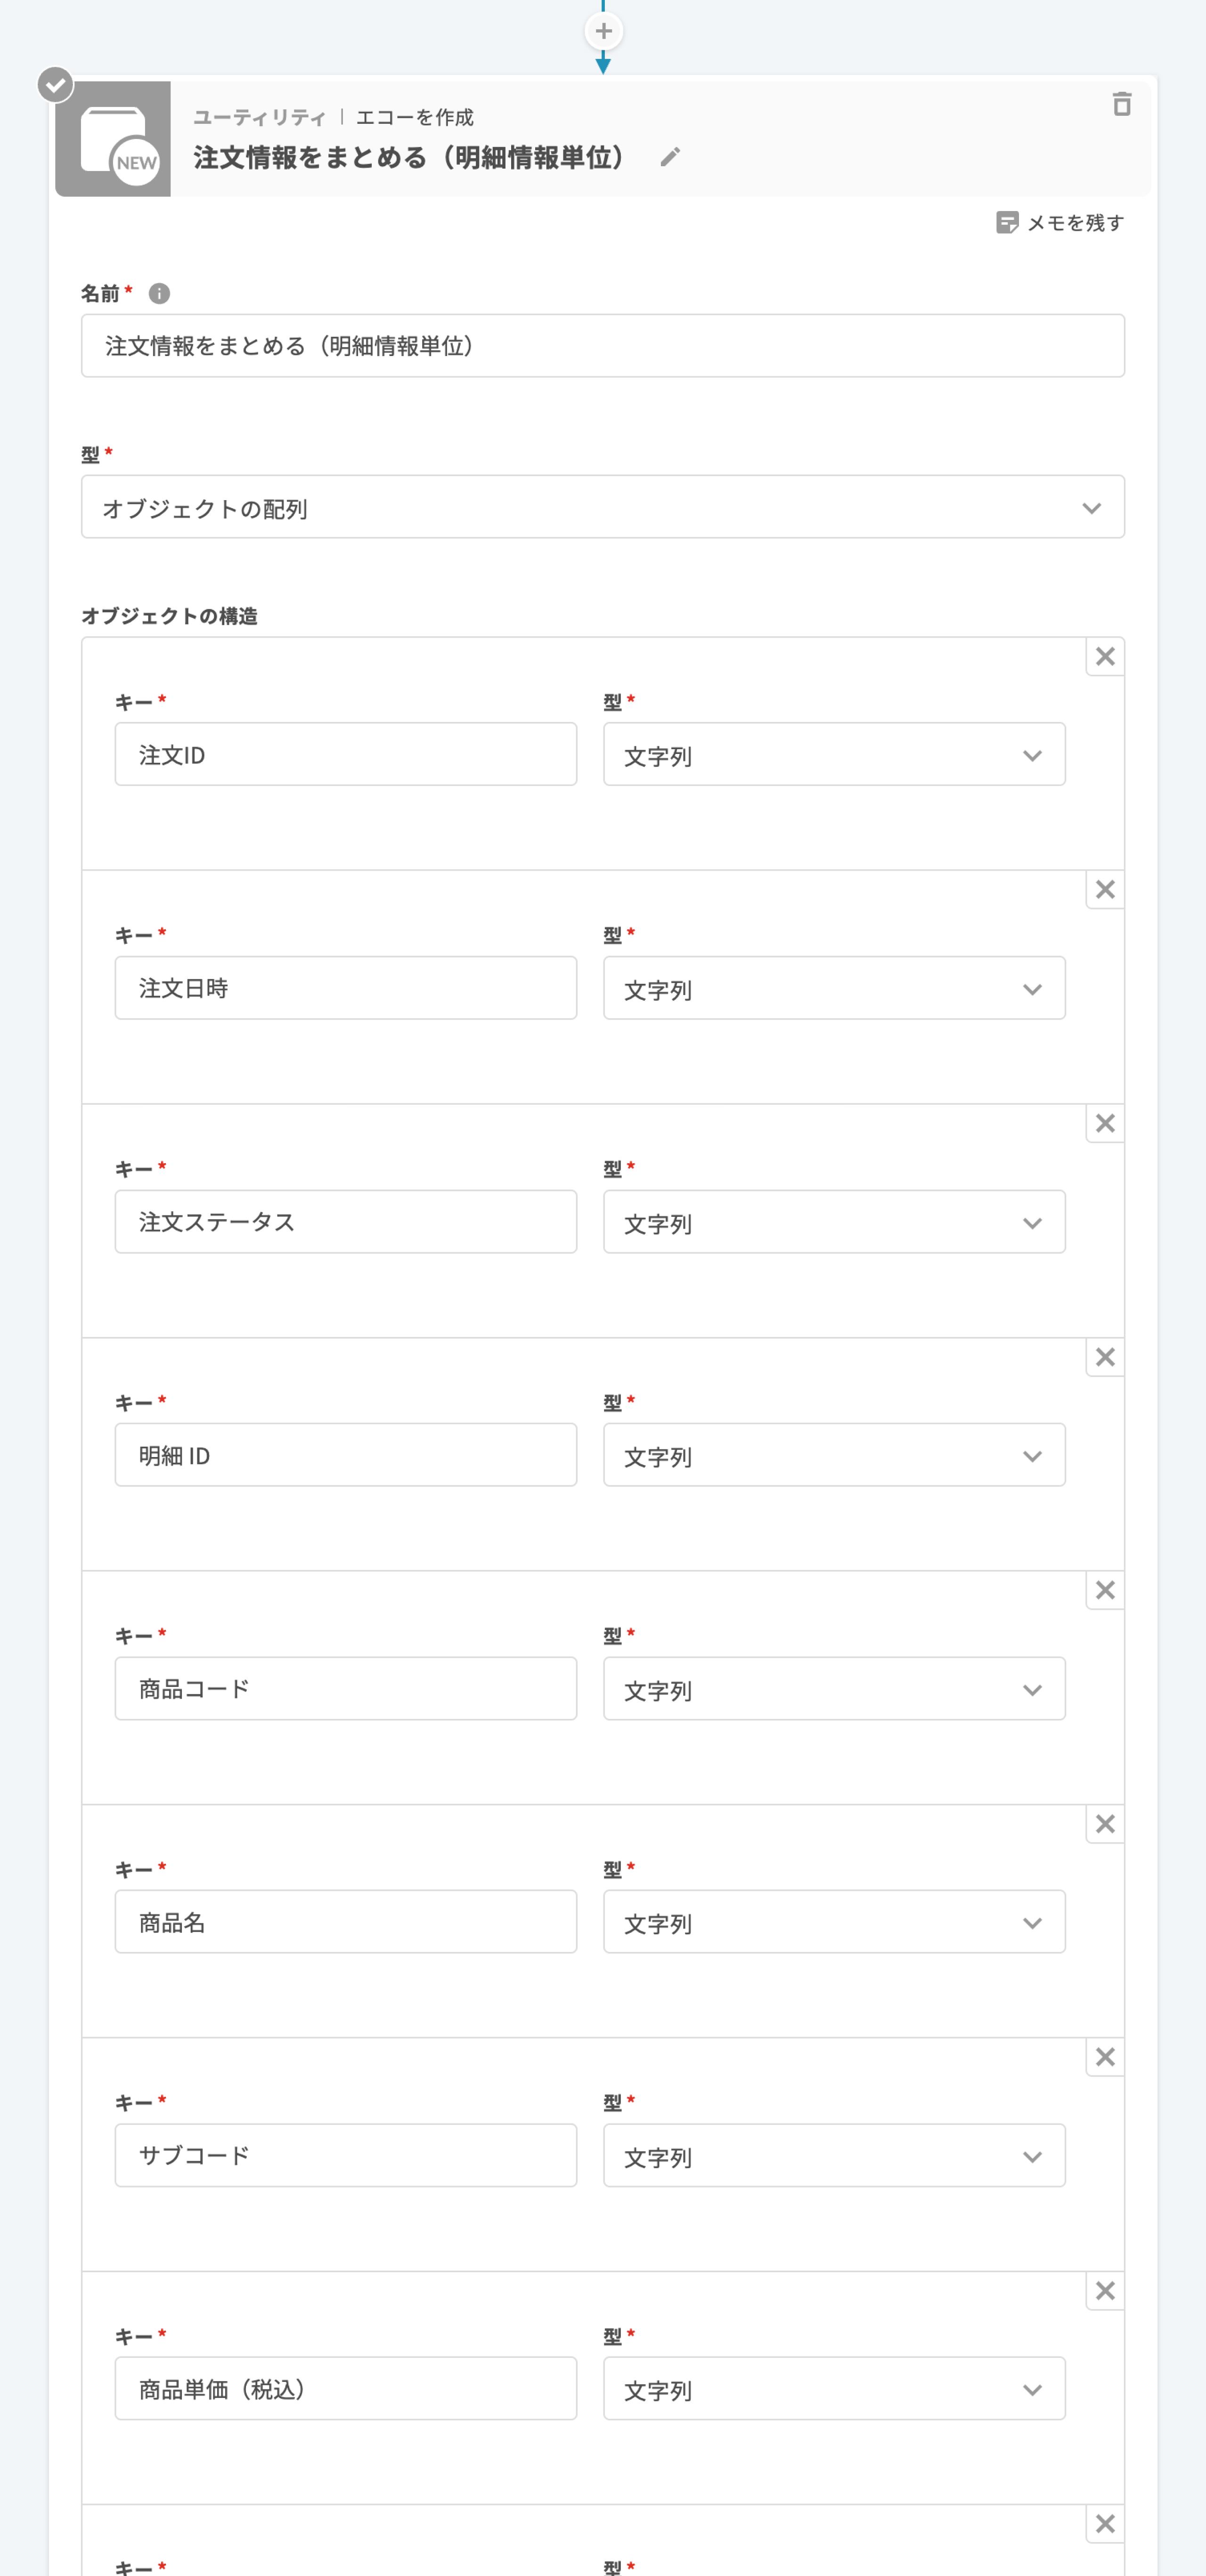Remove the 商品名 key row
Viewport: 1206px width, 2576px height.
1105,1824
